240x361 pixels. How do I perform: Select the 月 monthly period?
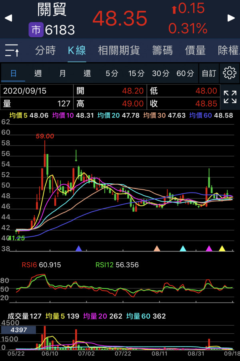coord(62,73)
